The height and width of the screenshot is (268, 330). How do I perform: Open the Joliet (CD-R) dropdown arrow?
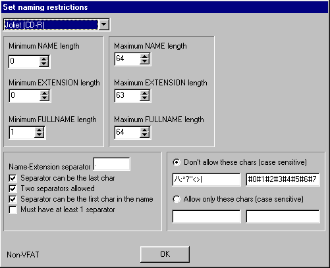pos(104,24)
